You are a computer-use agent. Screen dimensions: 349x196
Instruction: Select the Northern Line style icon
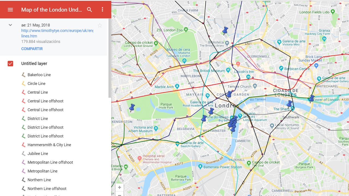tap(23, 180)
